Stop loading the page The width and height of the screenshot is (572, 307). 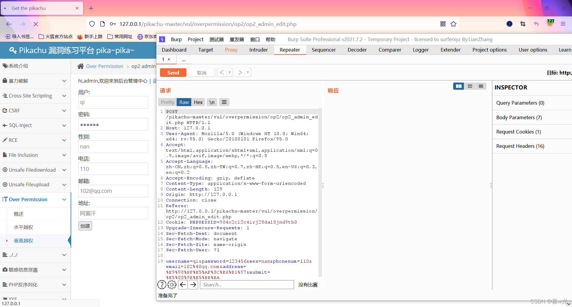pos(36,24)
